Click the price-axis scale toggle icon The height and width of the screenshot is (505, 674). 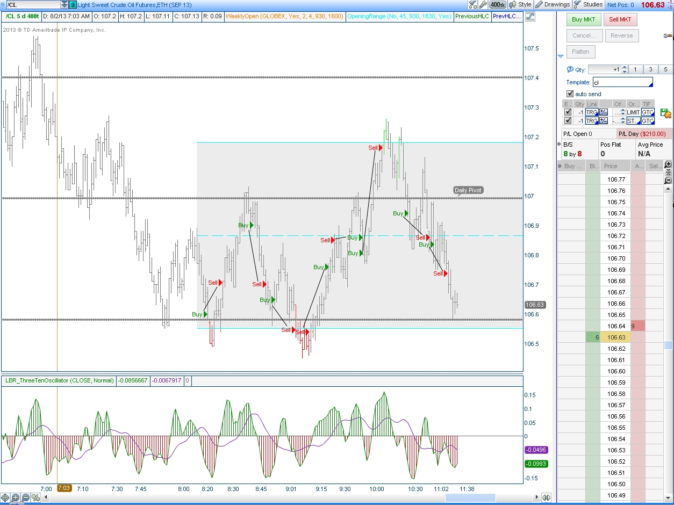[x=530, y=17]
